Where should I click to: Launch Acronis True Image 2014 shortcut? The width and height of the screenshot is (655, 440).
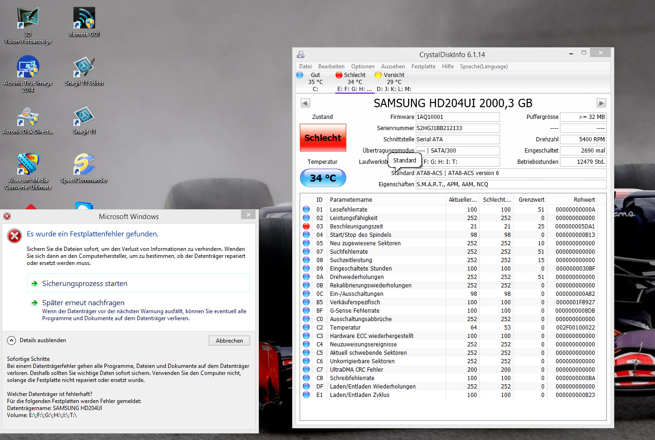(x=28, y=74)
